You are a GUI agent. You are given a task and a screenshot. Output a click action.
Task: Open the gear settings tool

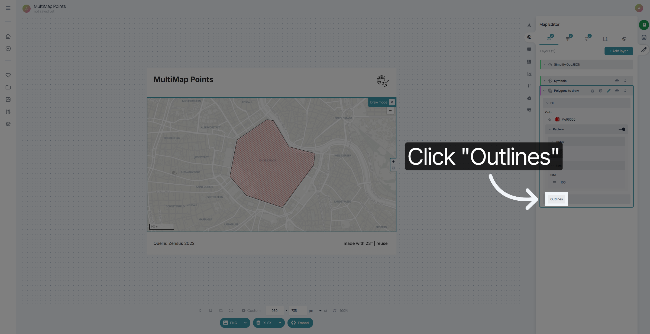(529, 98)
